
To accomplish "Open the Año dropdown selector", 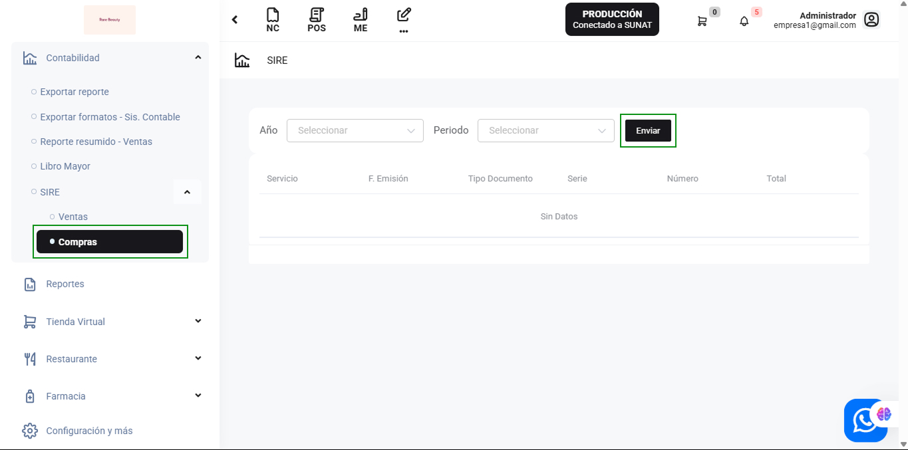I will (355, 130).
